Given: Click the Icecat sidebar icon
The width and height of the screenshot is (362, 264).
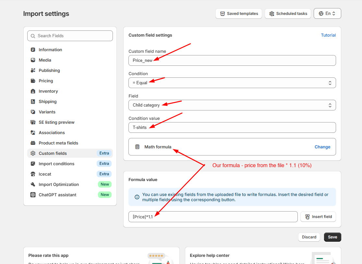Looking at the screenshot, I should pyautogui.click(x=33, y=174).
